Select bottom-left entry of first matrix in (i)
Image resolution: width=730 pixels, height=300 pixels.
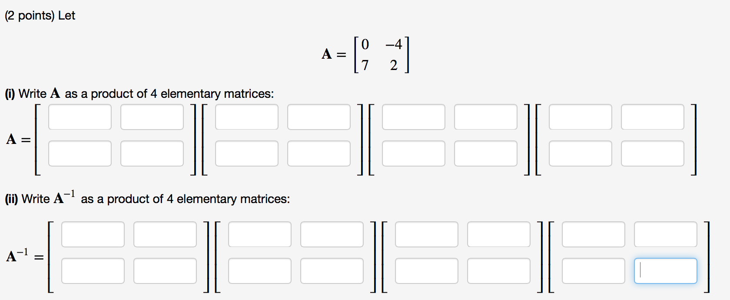[80, 153]
